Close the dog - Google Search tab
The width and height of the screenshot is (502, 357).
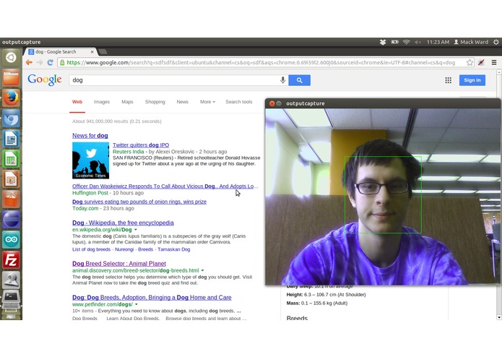pos(92,51)
